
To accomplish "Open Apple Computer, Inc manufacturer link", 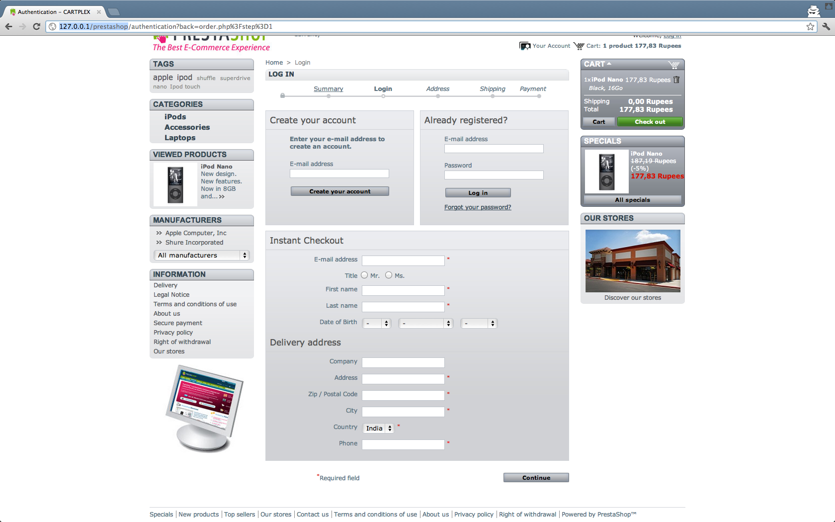I will click(196, 233).
